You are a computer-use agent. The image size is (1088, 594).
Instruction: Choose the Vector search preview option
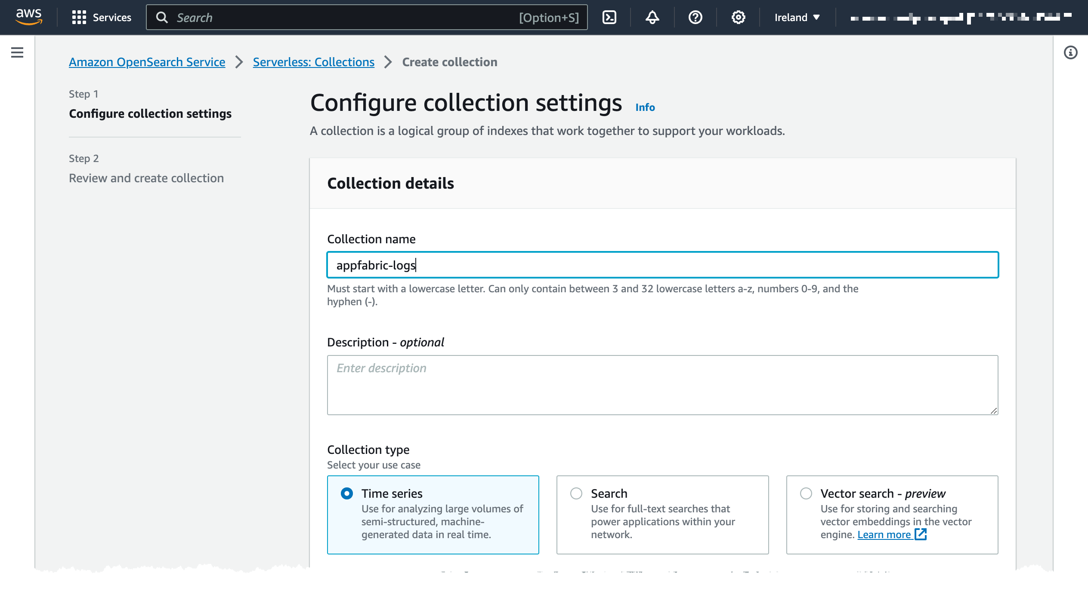(x=806, y=493)
